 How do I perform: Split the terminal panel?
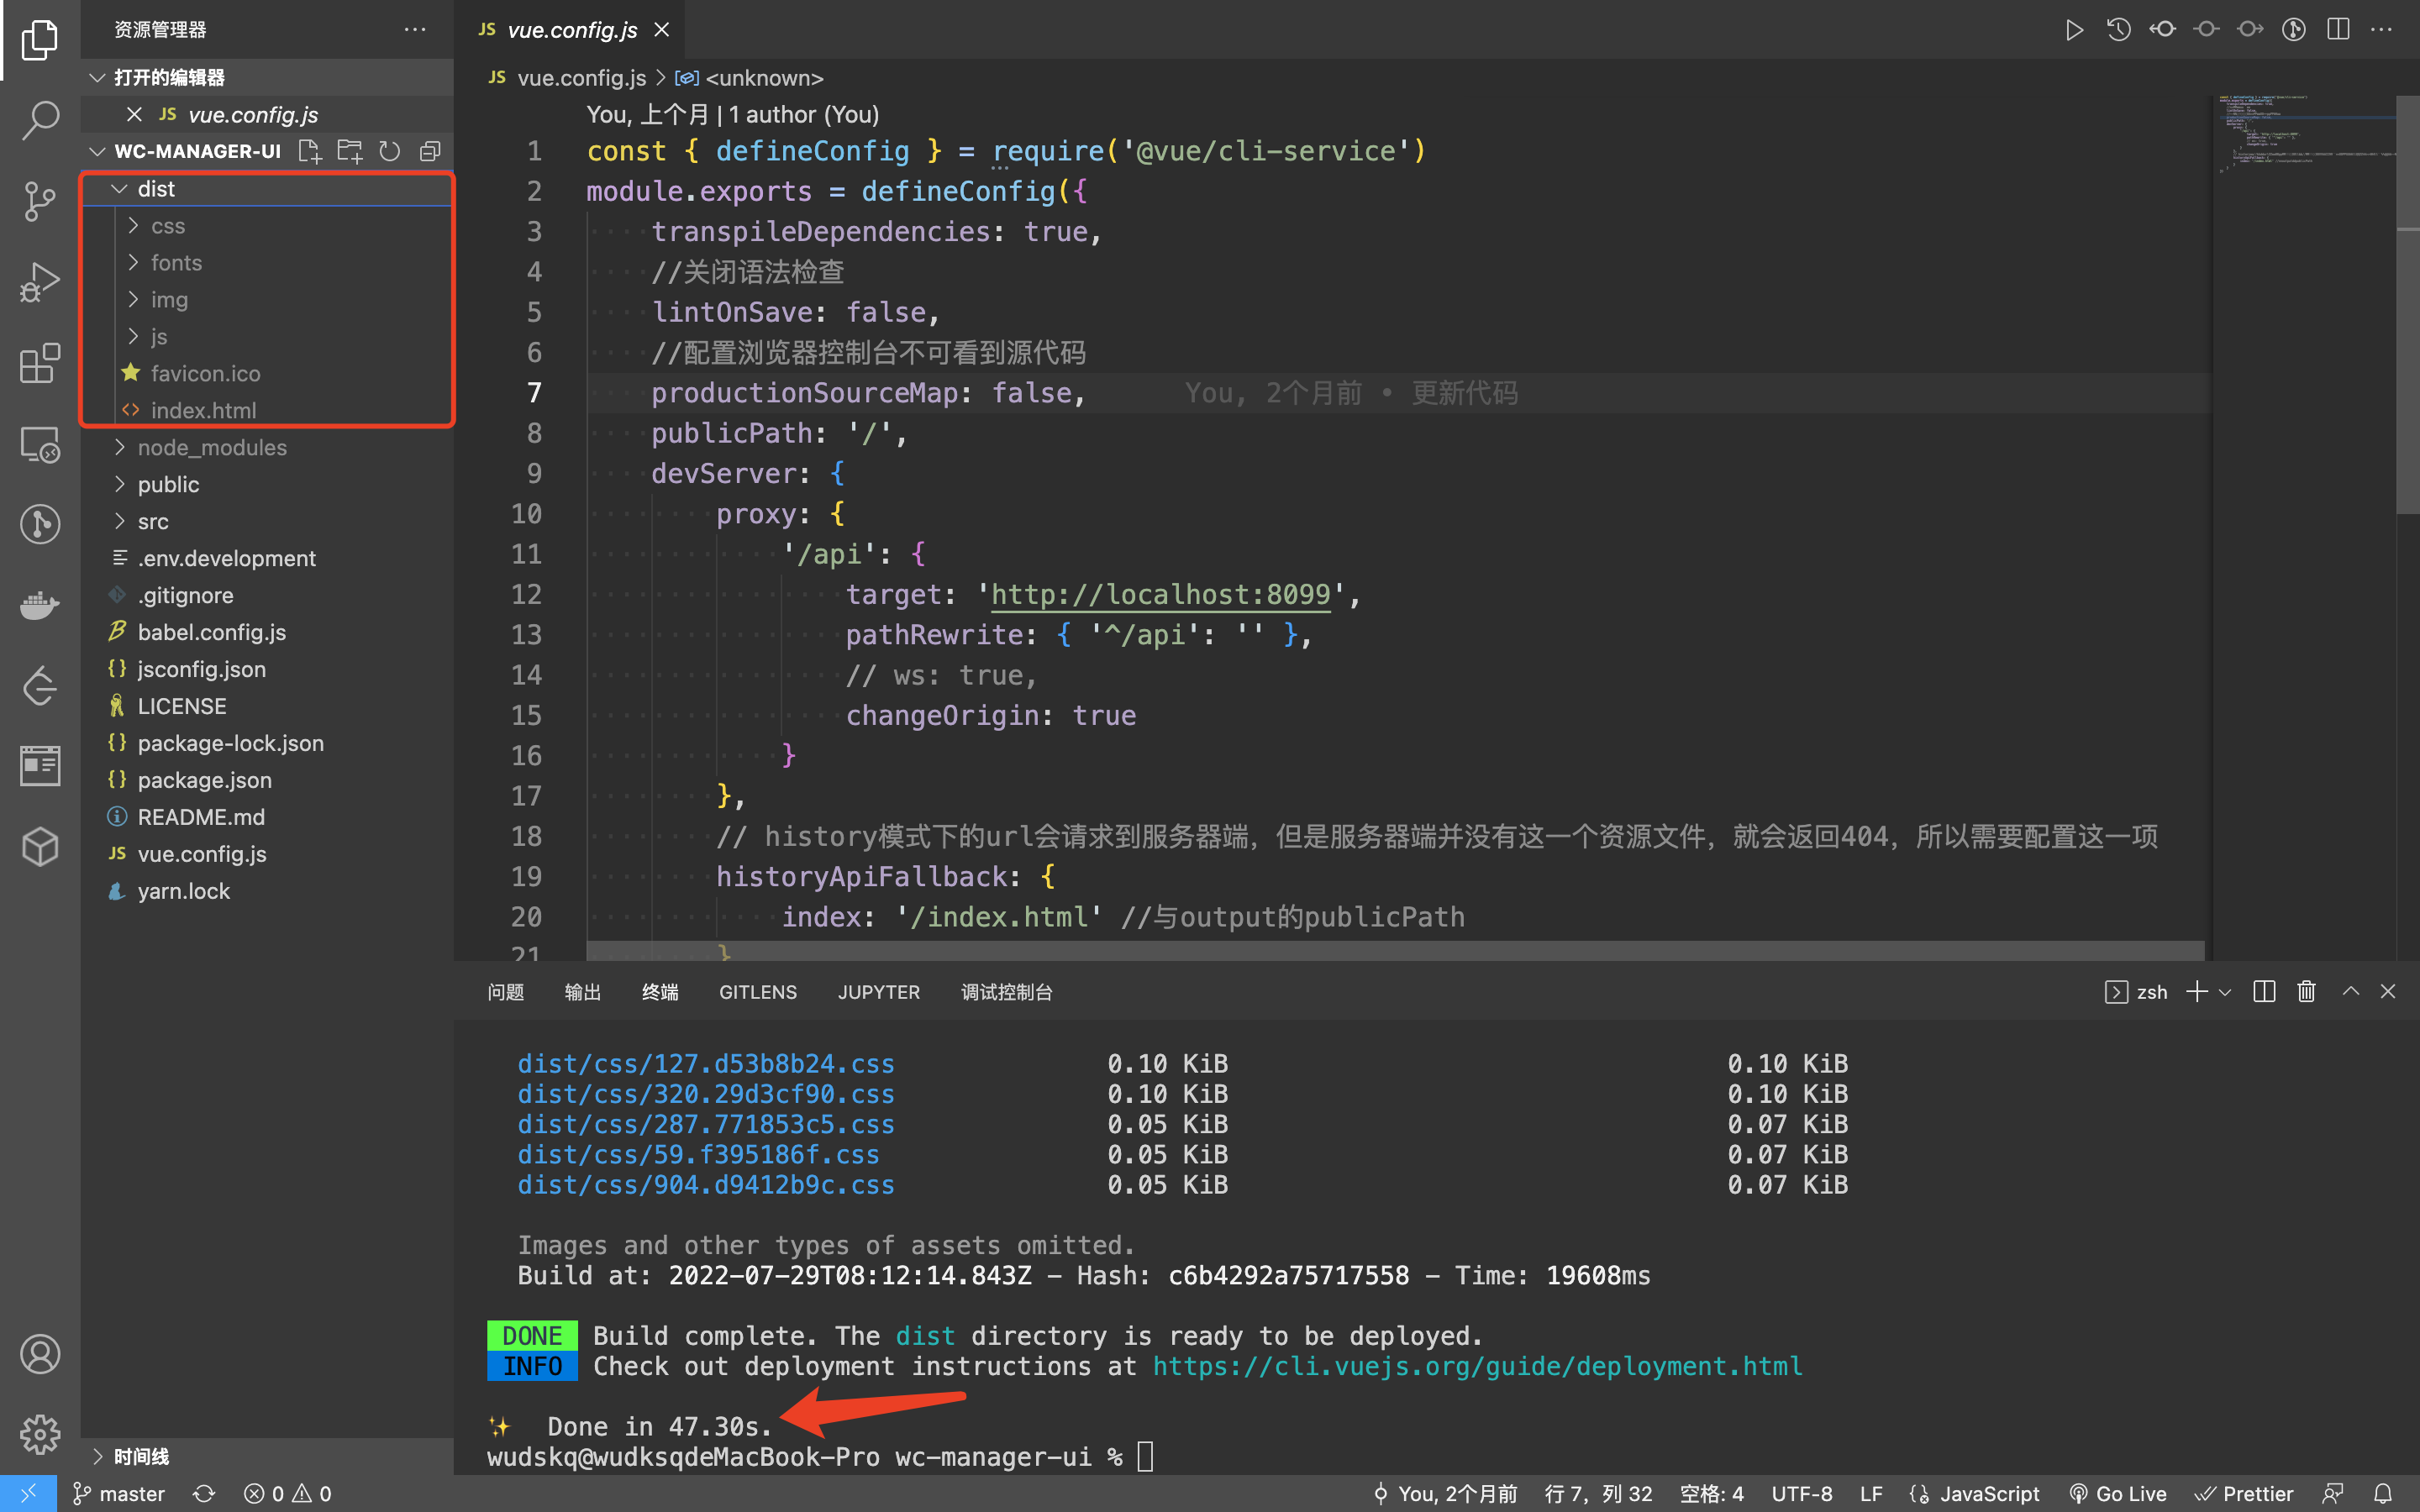[x=2264, y=991]
